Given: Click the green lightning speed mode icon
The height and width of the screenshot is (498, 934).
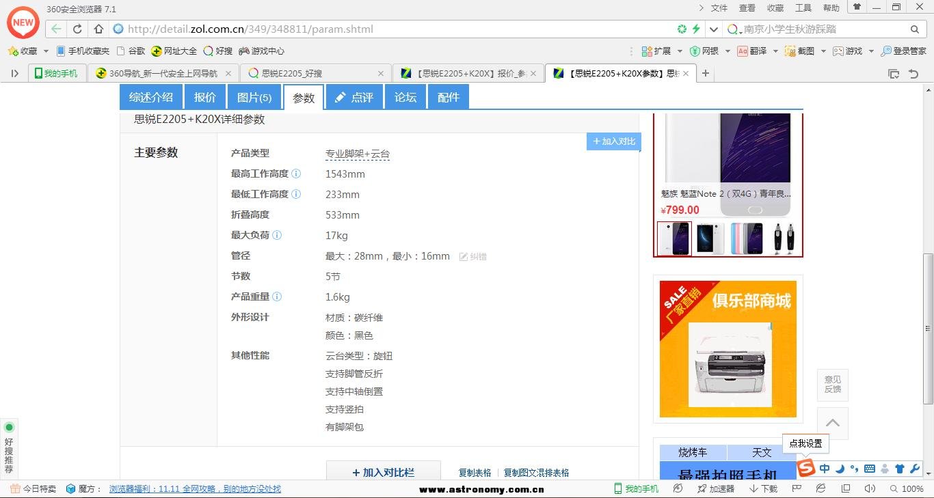Looking at the screenshot, I should 696,29.
